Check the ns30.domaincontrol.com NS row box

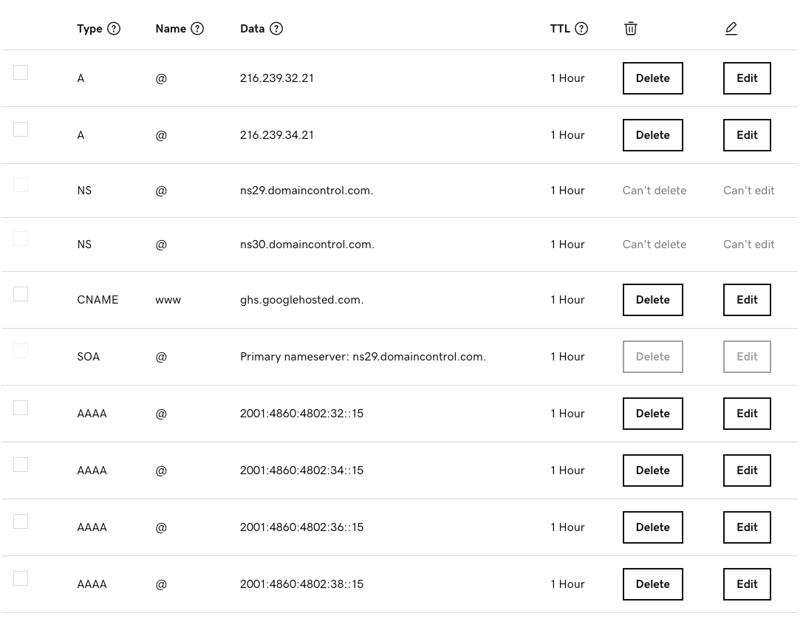21,238
